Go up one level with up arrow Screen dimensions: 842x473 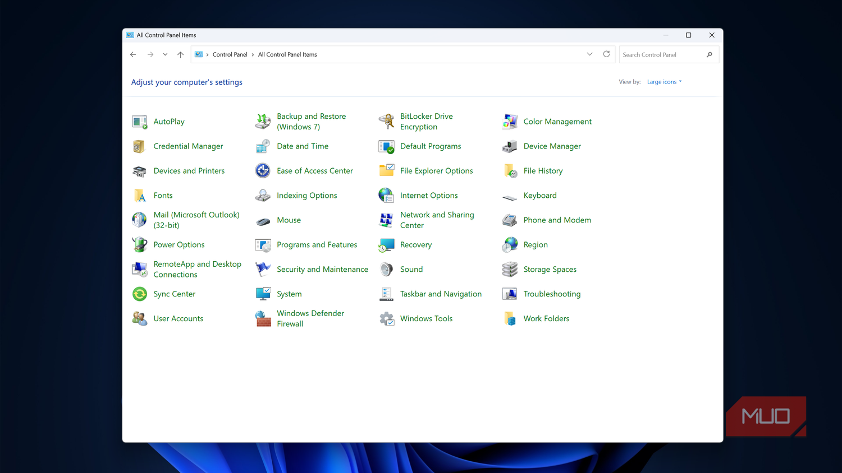[x=180, y=54]
